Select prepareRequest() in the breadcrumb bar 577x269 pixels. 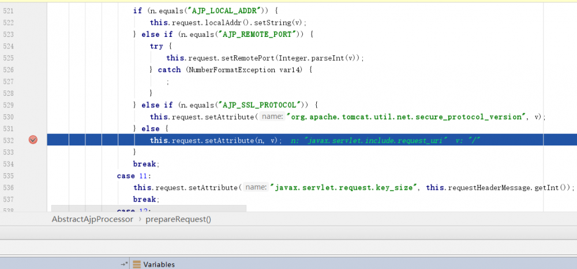(x=178, y=219)
